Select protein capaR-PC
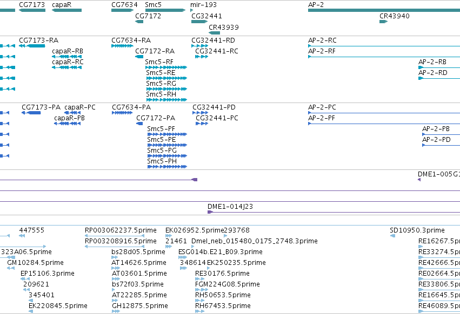460x314 pixels. click(x=72, y=113)
